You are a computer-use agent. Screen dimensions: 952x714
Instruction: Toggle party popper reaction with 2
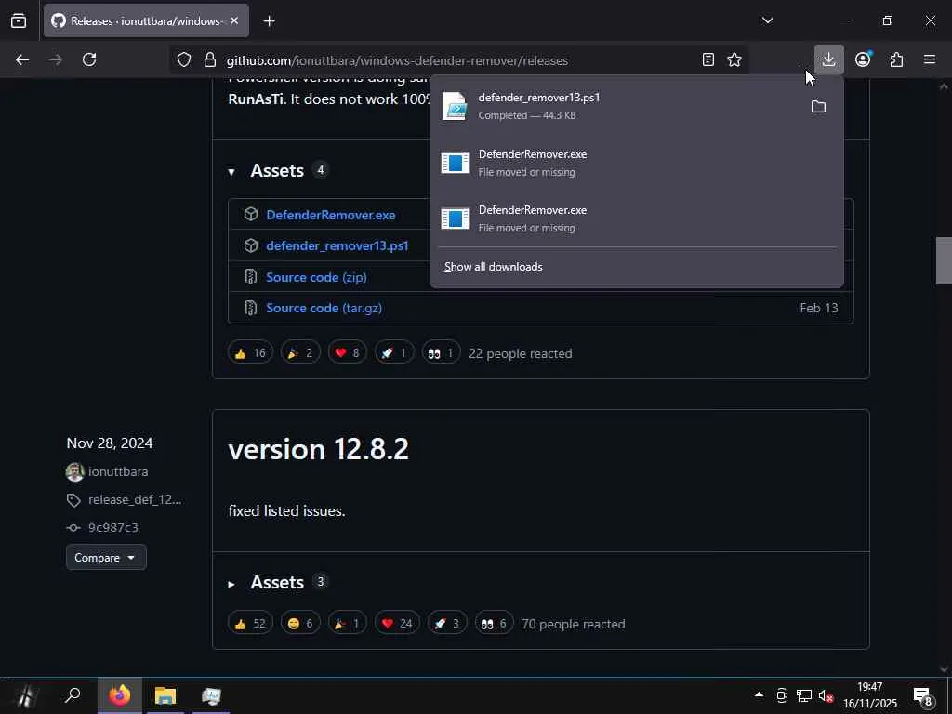pyautogui.click(x=300, y=352)
